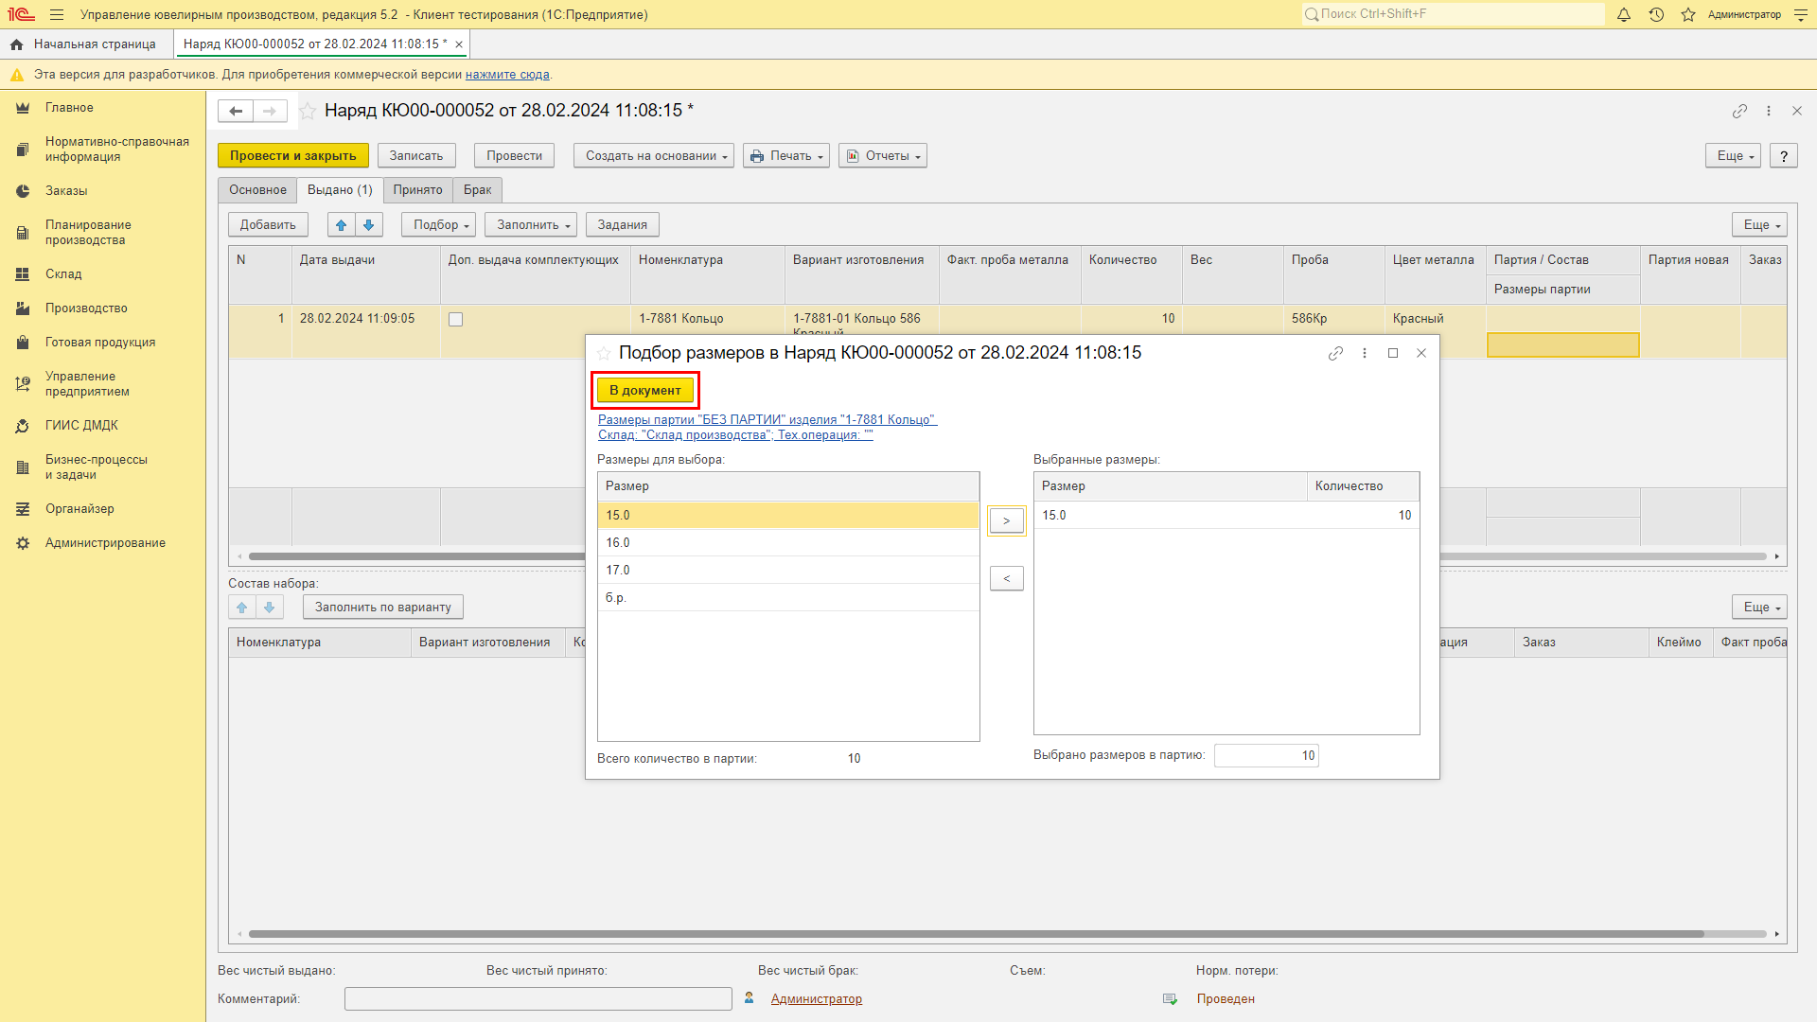Screen dimensions: 1817x1022
Task: Open favorites star in title bar
Action: tap(1688, 14)
